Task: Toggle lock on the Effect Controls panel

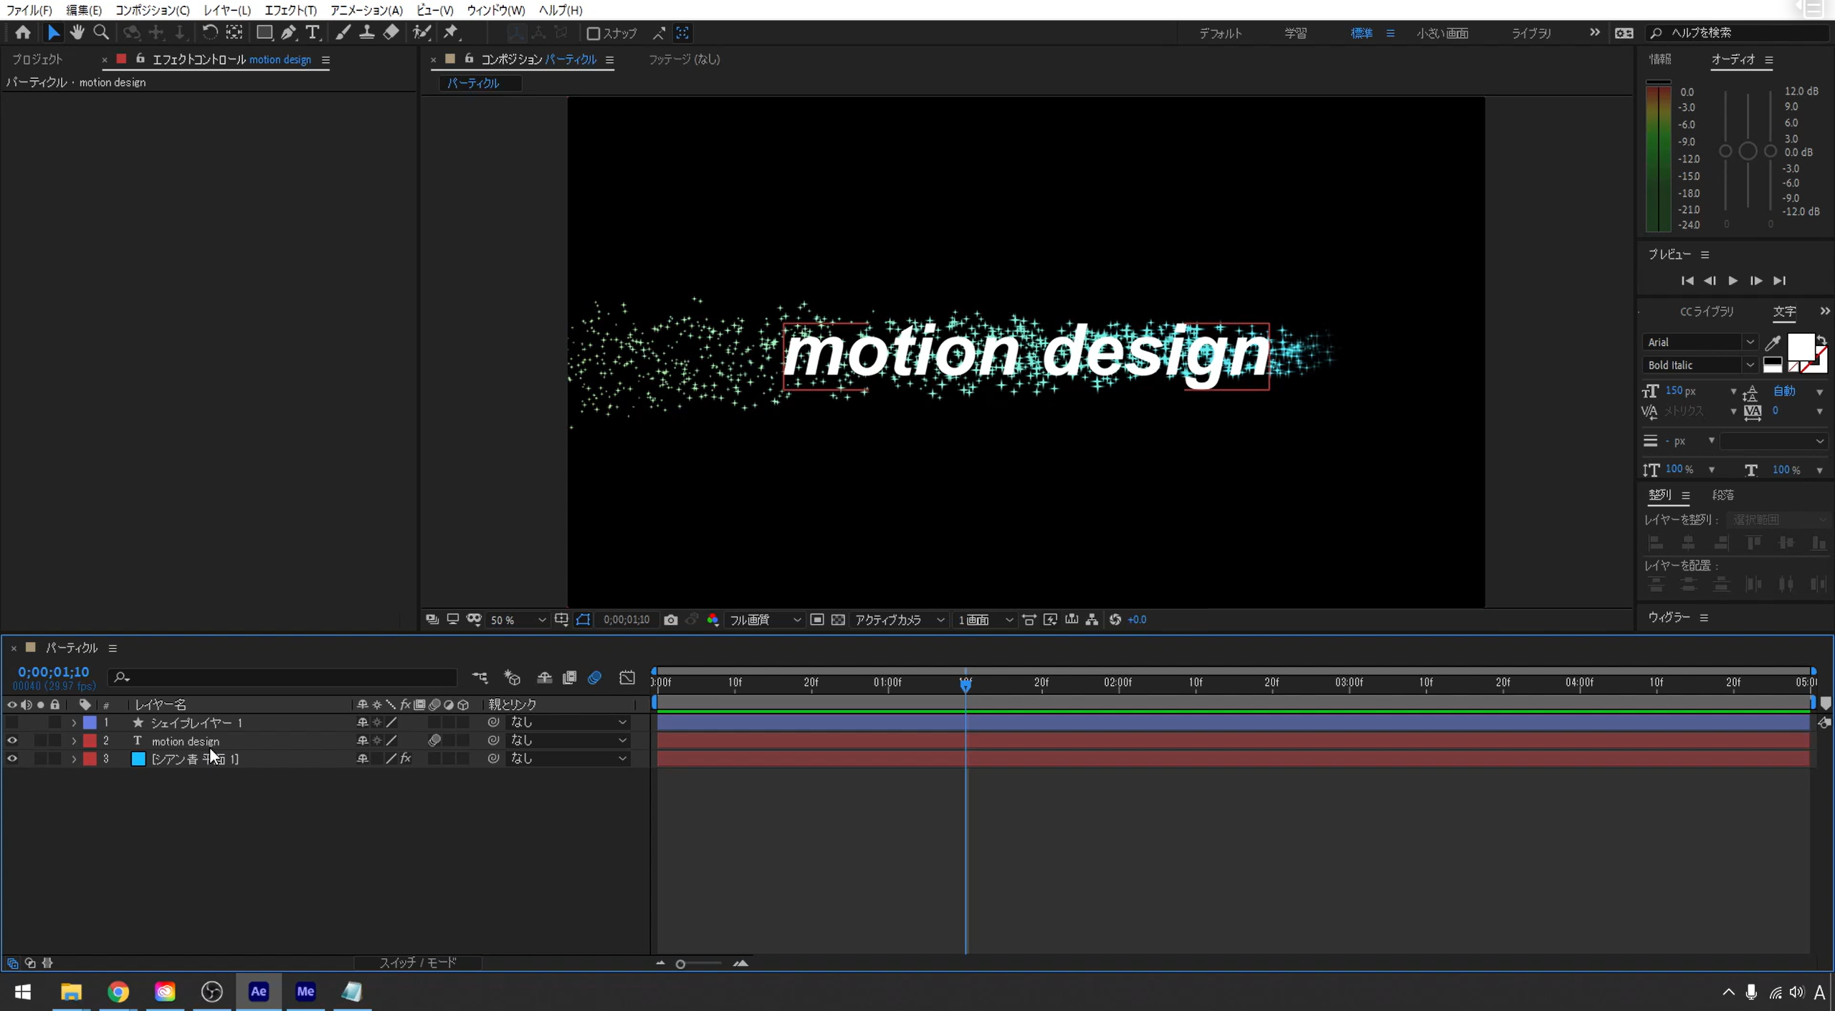Action: coord(140,59)
